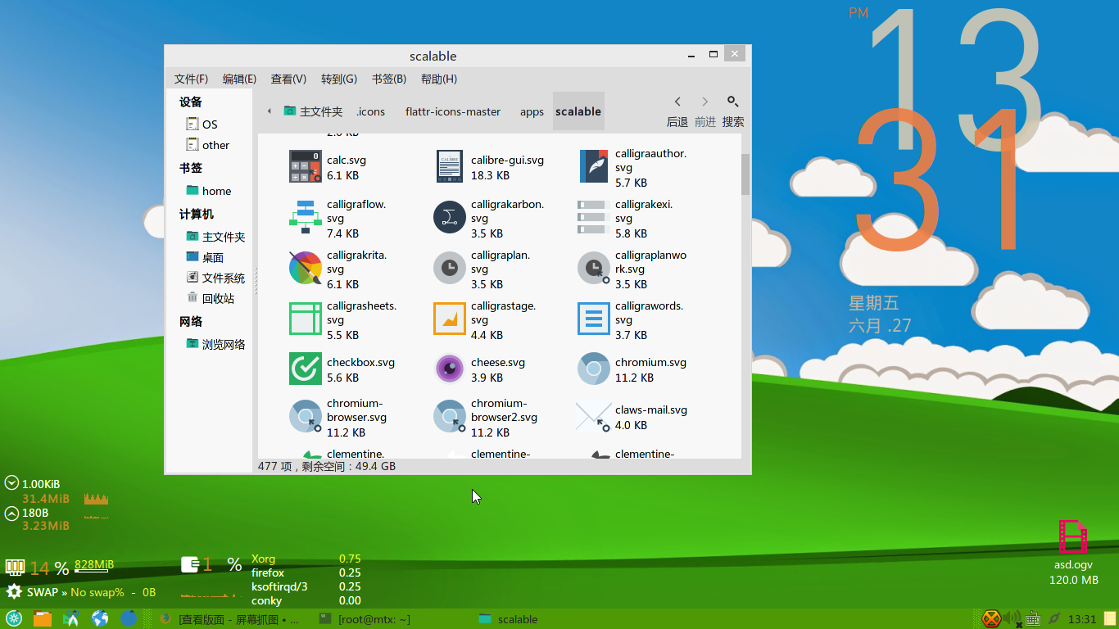Select the calligraplanwork.svg icon
1119x629 pixels.
pyautogui.click(x=594, y=268)
